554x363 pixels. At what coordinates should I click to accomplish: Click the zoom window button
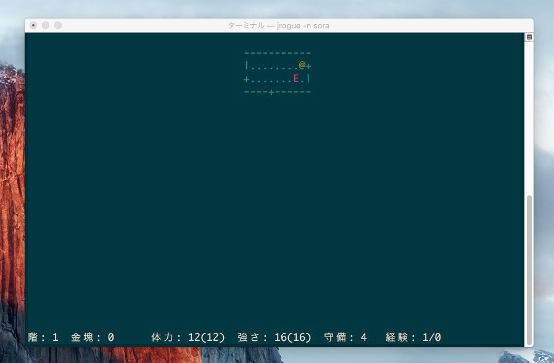coord(58,25)
